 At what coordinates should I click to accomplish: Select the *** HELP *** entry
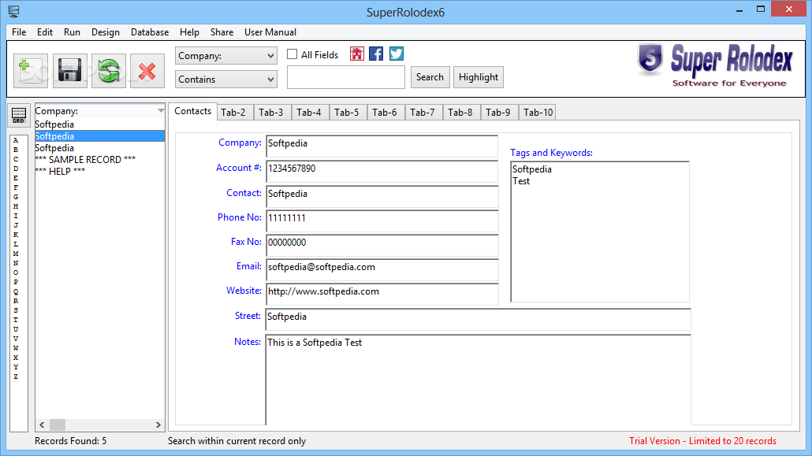tap(99, 172)
